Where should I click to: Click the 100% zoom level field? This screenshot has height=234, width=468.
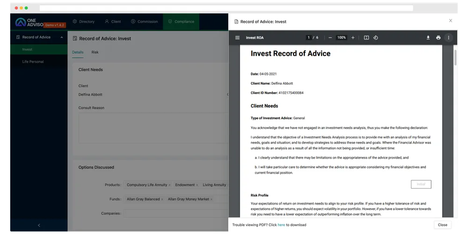tap(342, 37)
